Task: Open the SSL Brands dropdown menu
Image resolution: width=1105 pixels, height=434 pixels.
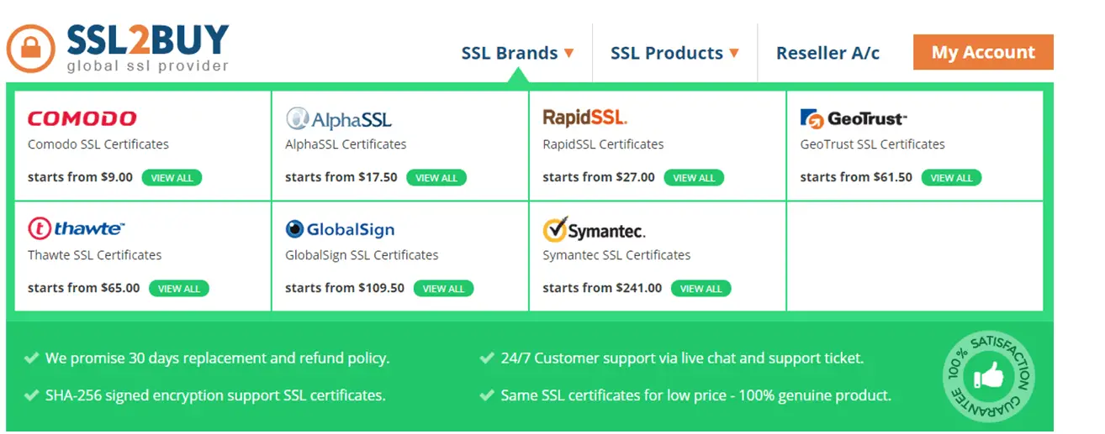Action: pyautogui.click(x=517, y=53)
